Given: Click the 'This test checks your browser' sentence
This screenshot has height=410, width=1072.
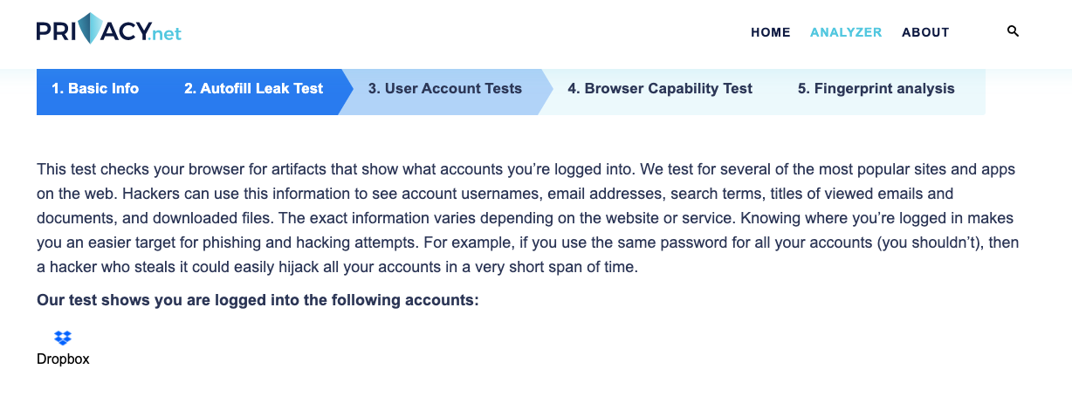Looking at the screenshot, I should click(x=131, y=169).
